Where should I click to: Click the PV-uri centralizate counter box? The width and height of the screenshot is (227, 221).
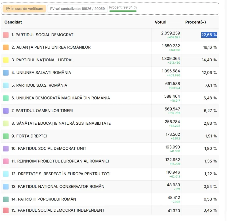(77, 9)
